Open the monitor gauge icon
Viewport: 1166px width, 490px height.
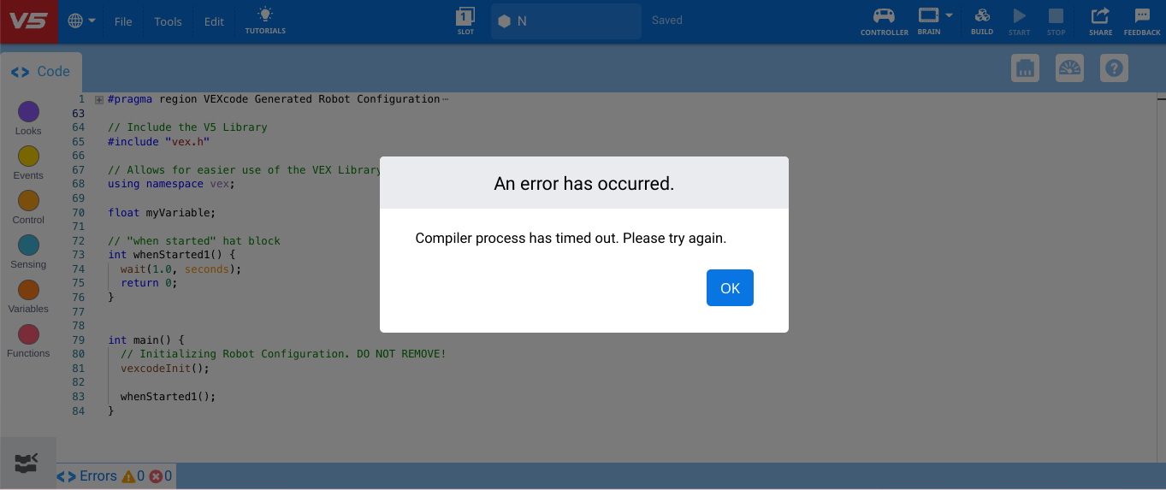tap(1069, 68)
